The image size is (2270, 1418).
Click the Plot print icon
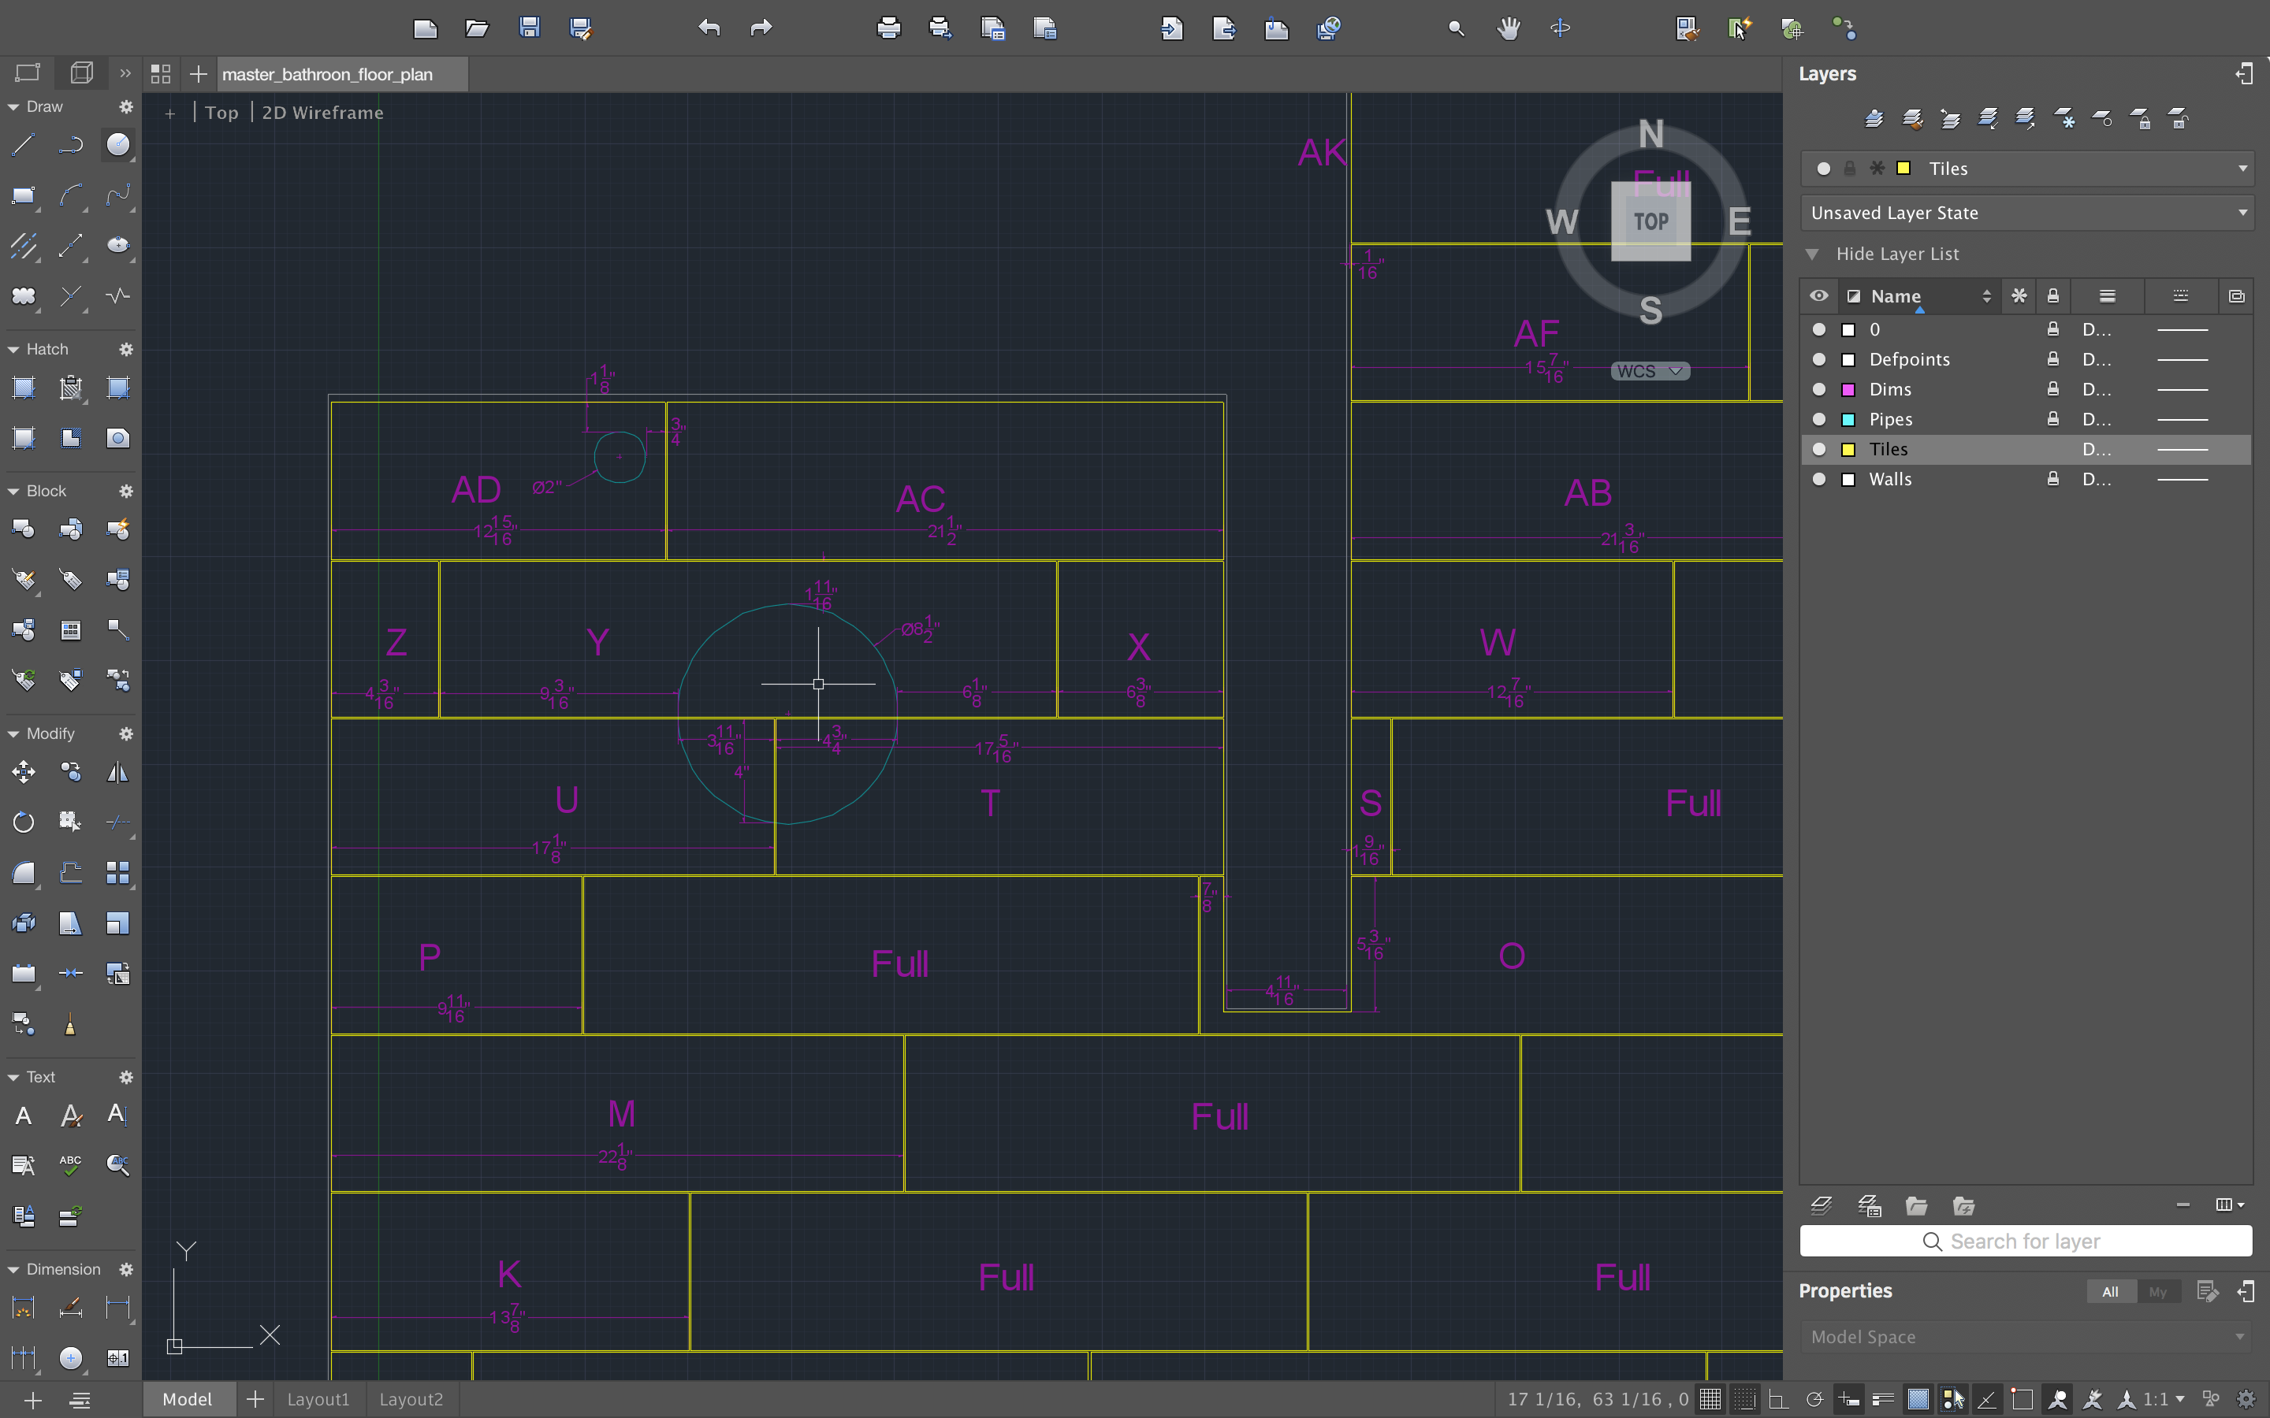coord(888,28)
